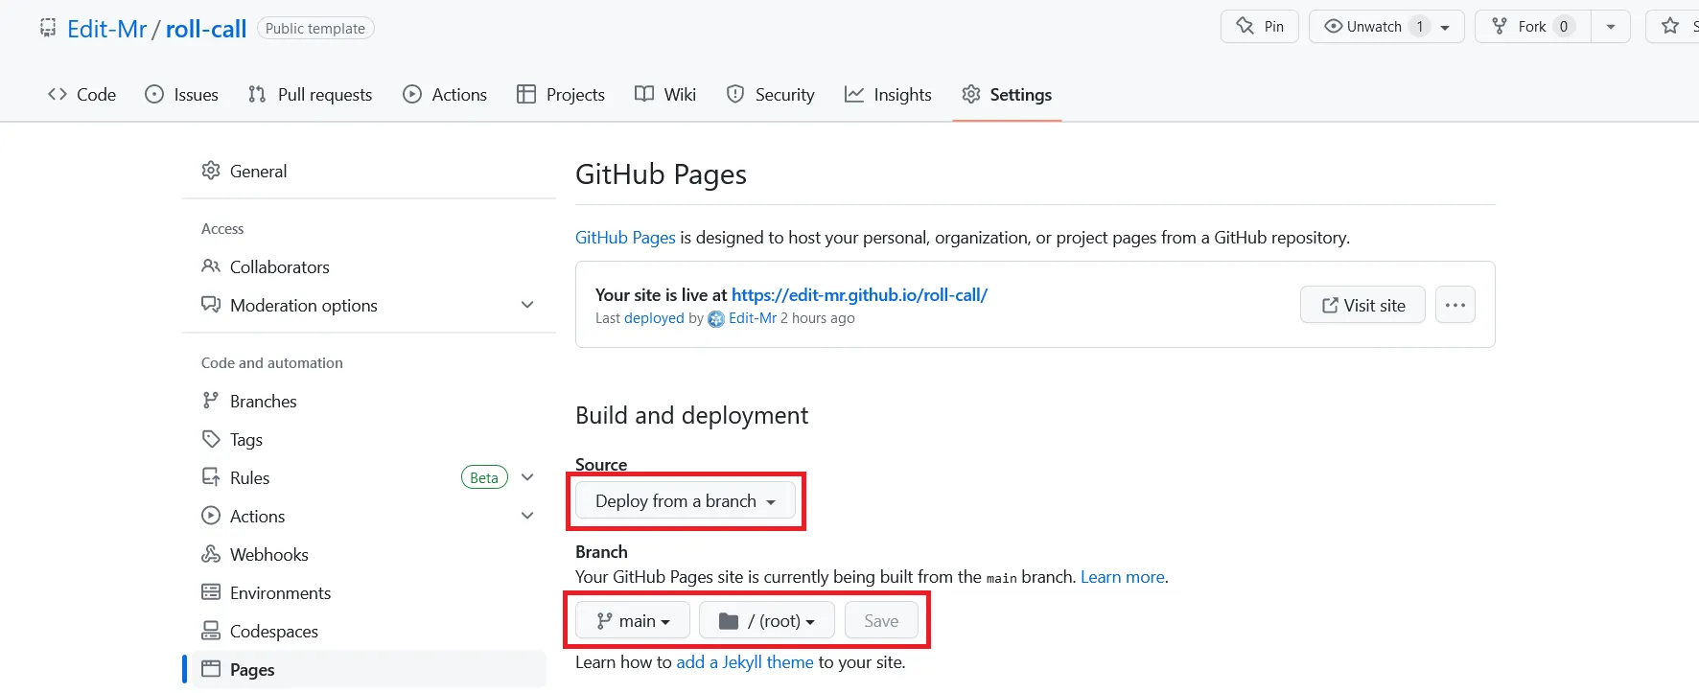
Task: Open the Deploy from a branch dropdown
Action: 686,501
